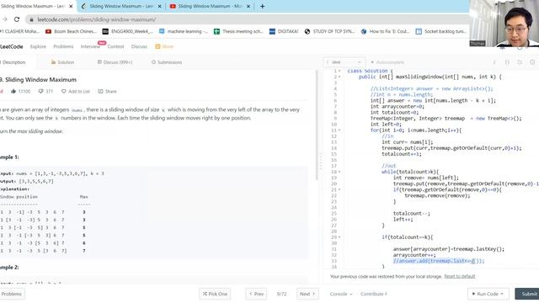Click Pick One random problem button
Screen dimensions: 539x303
tap(215, 294)
